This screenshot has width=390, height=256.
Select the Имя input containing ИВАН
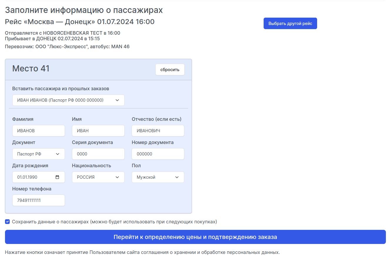(x=98, y=130)
